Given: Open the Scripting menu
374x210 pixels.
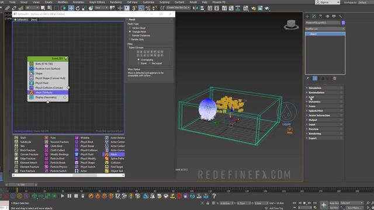Looking at the screenshot, I should coord(164,2).
